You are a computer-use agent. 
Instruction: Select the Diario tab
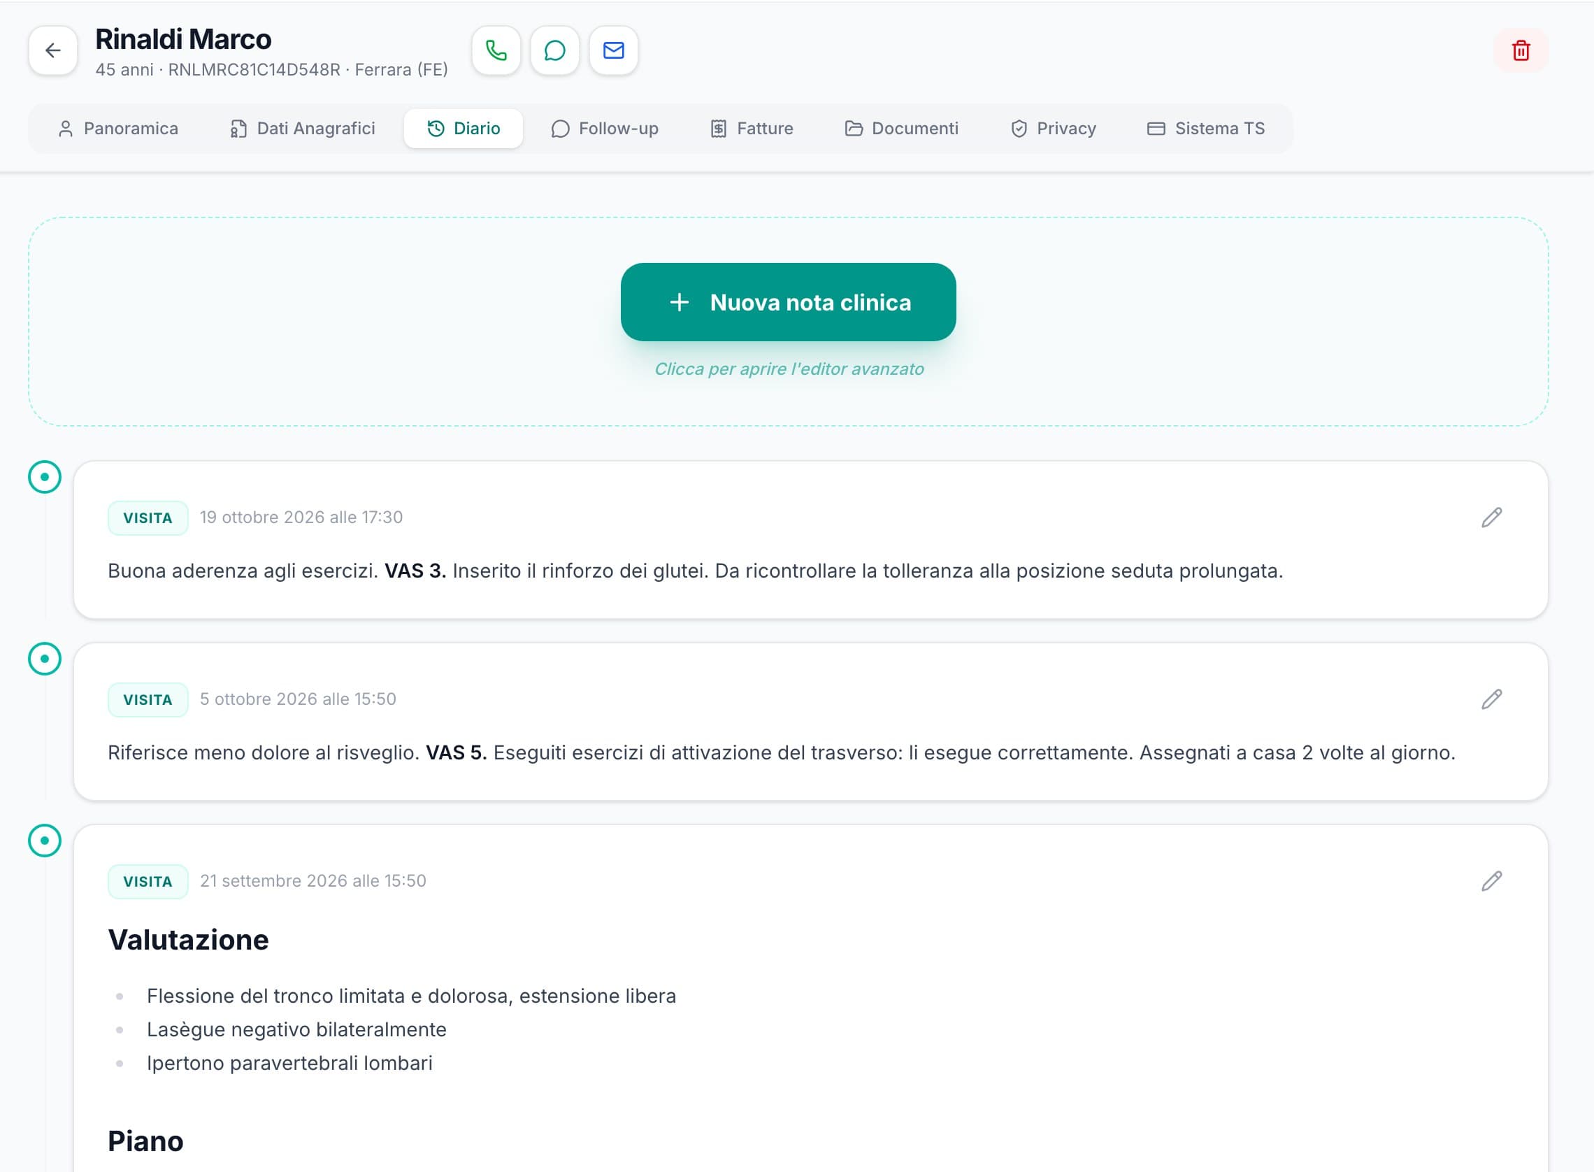pyautogui.click(x=464, y=129)
